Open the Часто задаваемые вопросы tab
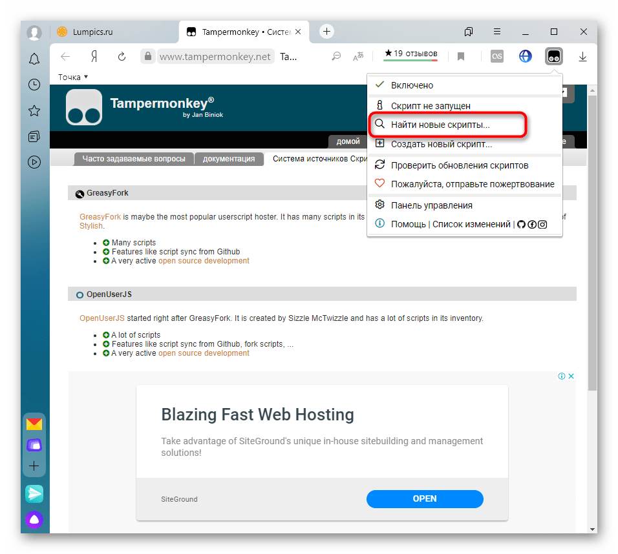618x554 pixels. tap(134, 159)
